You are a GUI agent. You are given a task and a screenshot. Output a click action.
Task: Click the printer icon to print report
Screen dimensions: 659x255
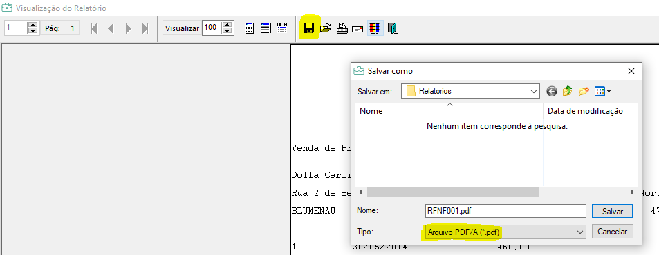coord(342,28)
